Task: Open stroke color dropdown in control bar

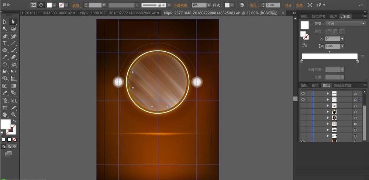Action: (x=66, y=5)
